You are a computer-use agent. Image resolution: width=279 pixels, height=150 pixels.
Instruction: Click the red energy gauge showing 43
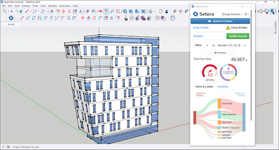tap(210, 72)
